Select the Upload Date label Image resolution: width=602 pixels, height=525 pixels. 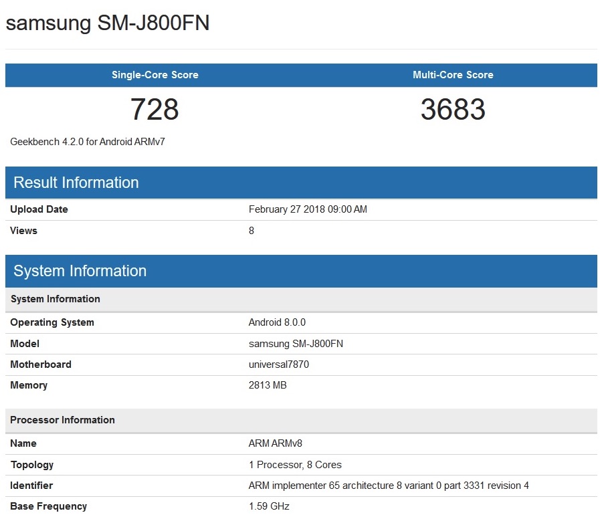(39, 209)
